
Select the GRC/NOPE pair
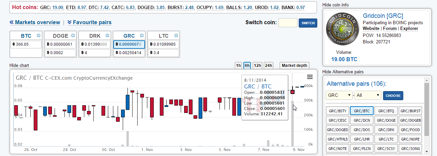pyautogui.click(x=410, y=139)
